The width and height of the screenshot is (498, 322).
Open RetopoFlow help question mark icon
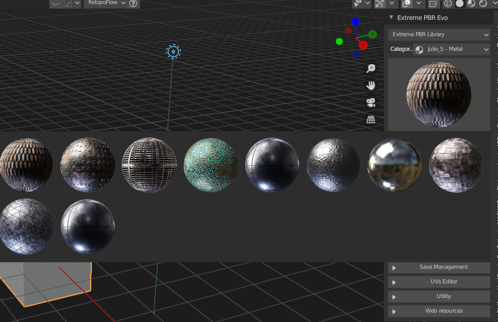133,3
